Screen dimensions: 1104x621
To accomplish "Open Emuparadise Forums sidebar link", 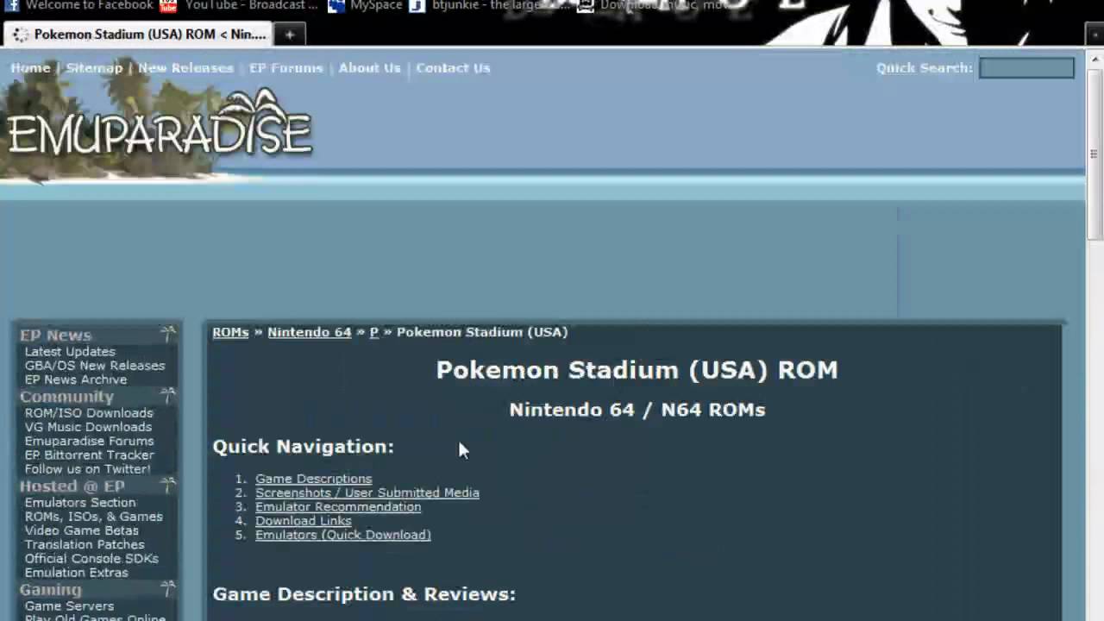I will 90,441.
